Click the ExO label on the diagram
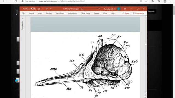Image resolution: width=175 pixels, height=98 pixels. point(135,62)
